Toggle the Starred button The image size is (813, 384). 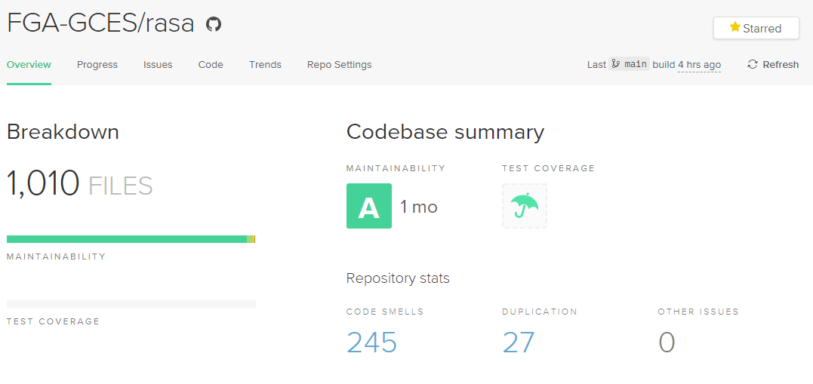[756, 28]
